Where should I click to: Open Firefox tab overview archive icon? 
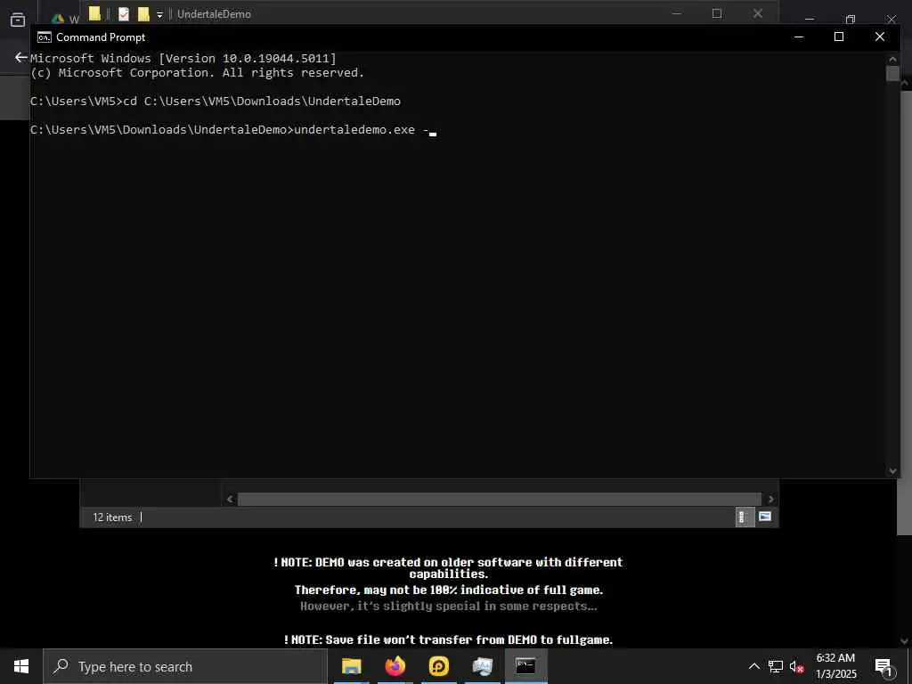pos(18,20)
